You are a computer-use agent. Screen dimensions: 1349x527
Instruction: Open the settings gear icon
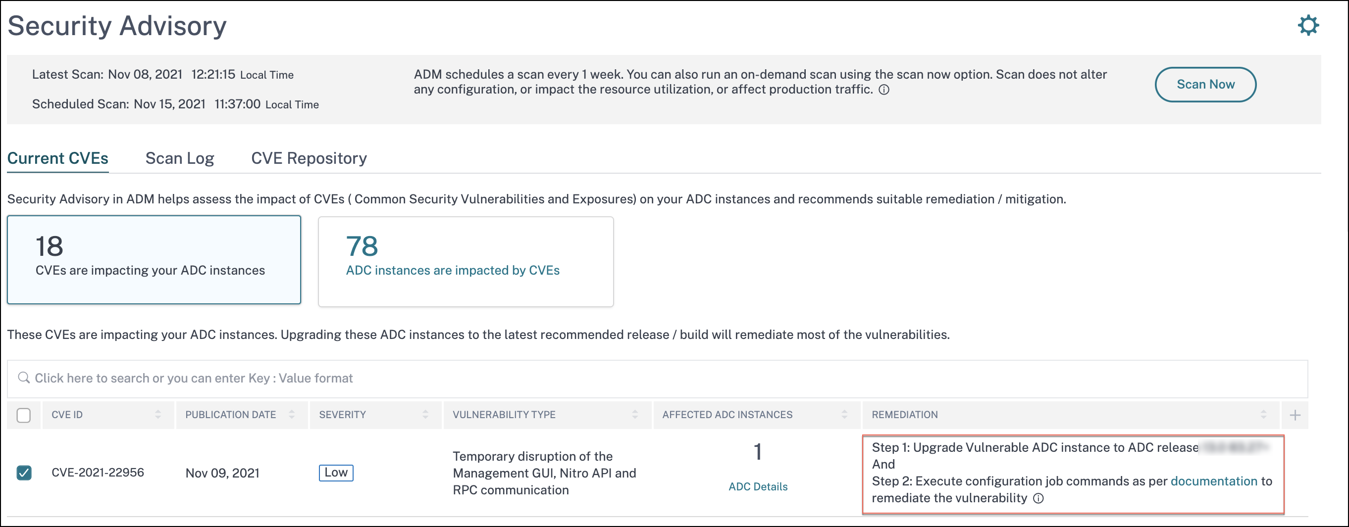pos(1308,25)
